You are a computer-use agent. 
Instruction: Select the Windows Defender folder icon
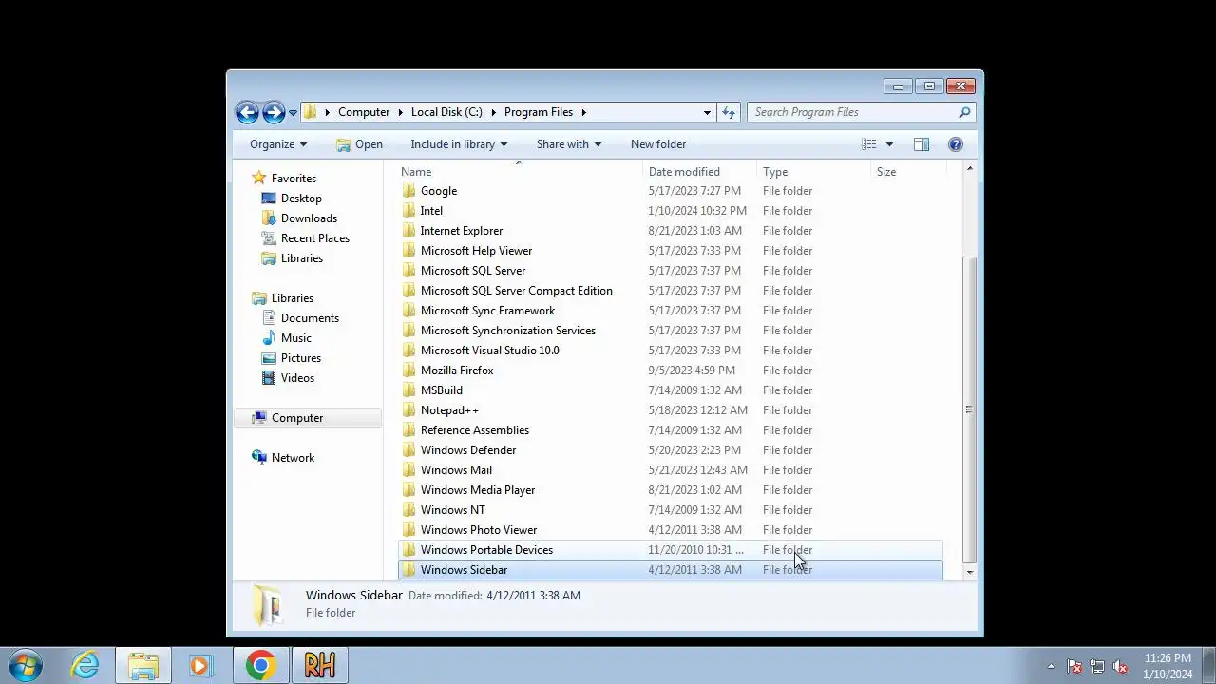[408, 450]
